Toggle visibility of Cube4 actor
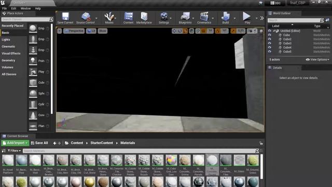Viewport: 332px width, 187px height. 269,47
